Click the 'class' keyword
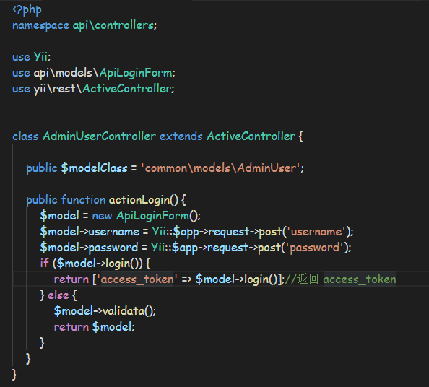This screenshot has width=429, height=387. (25, 136)
